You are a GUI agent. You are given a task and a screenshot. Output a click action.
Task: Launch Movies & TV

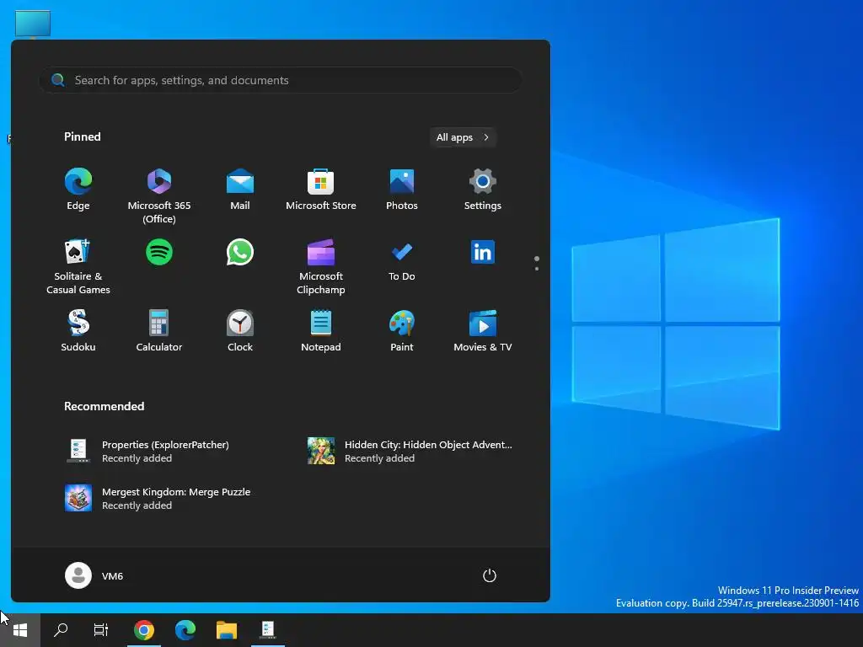pos(483,331)
